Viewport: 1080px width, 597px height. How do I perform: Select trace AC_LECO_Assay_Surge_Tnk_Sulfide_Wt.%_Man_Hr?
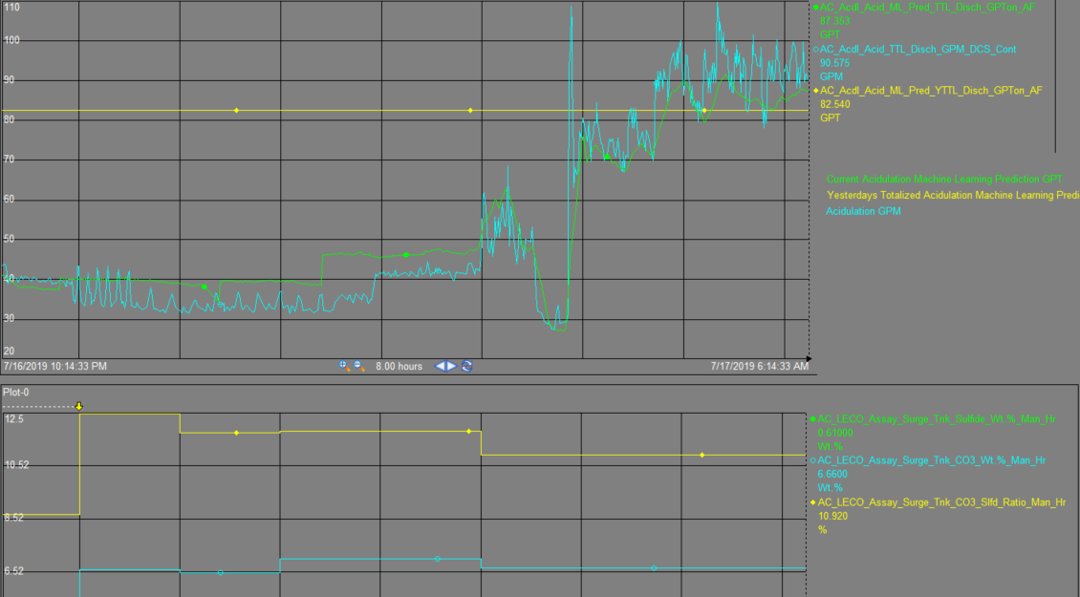click(937, 418)
